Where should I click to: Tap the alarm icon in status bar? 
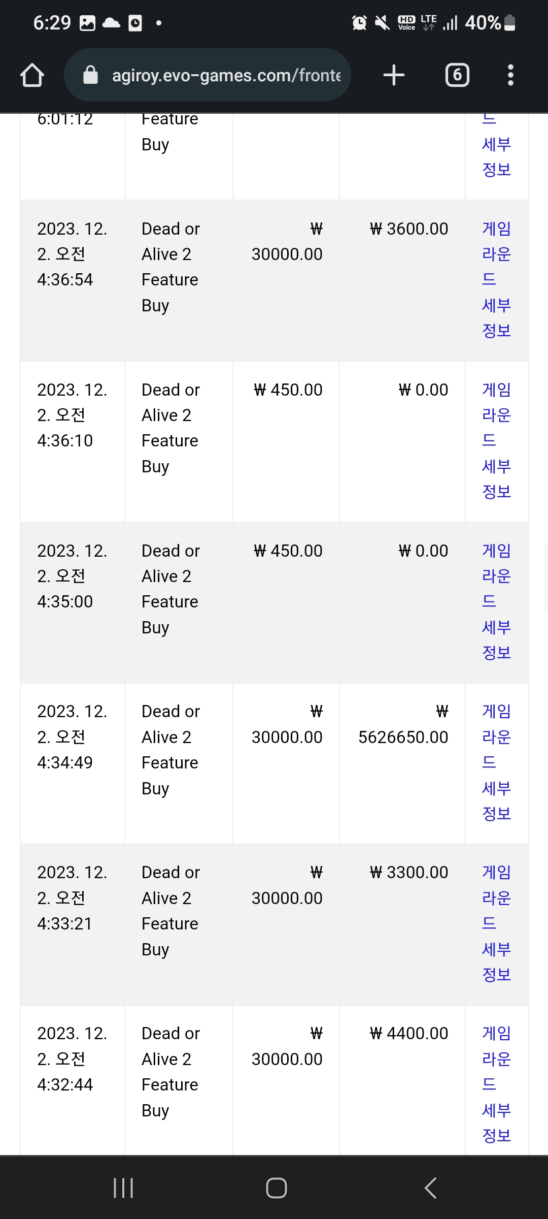(x=359, y=23)
